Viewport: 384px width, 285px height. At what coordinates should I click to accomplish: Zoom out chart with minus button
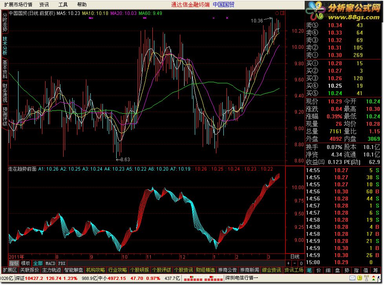pos(295,263)
